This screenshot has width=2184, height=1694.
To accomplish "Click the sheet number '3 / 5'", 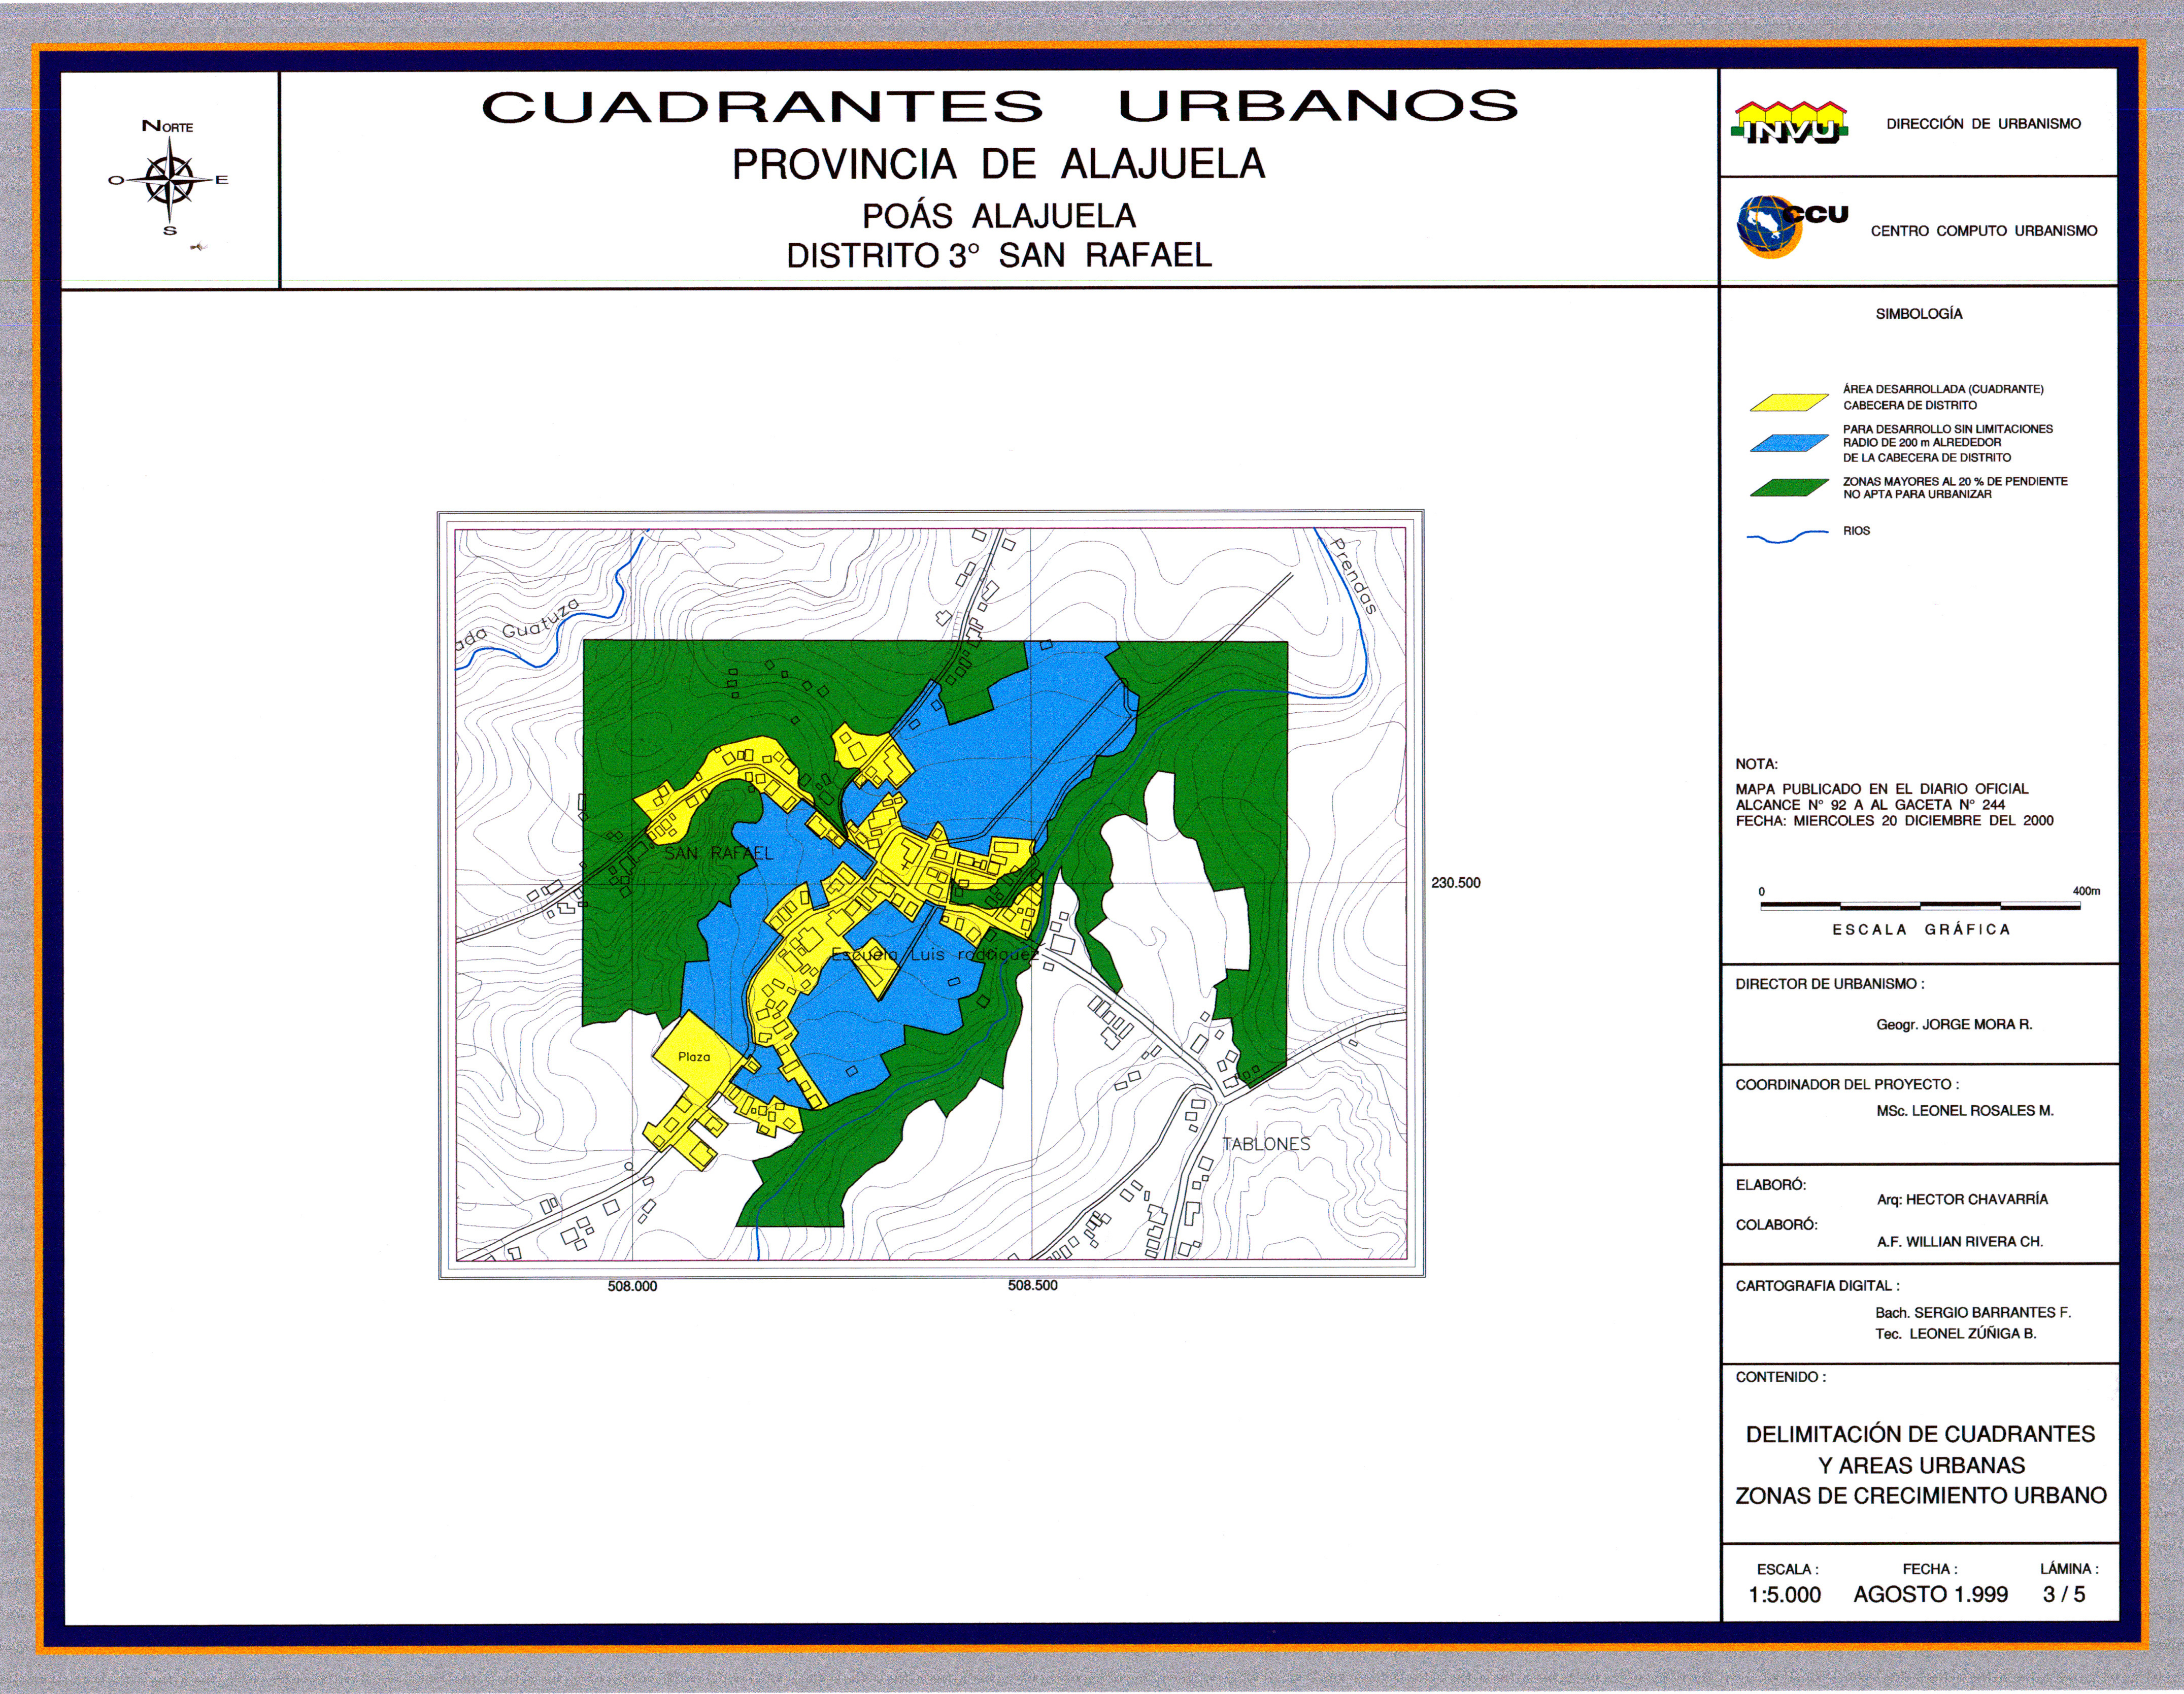I will (x=2064, y=1594).
